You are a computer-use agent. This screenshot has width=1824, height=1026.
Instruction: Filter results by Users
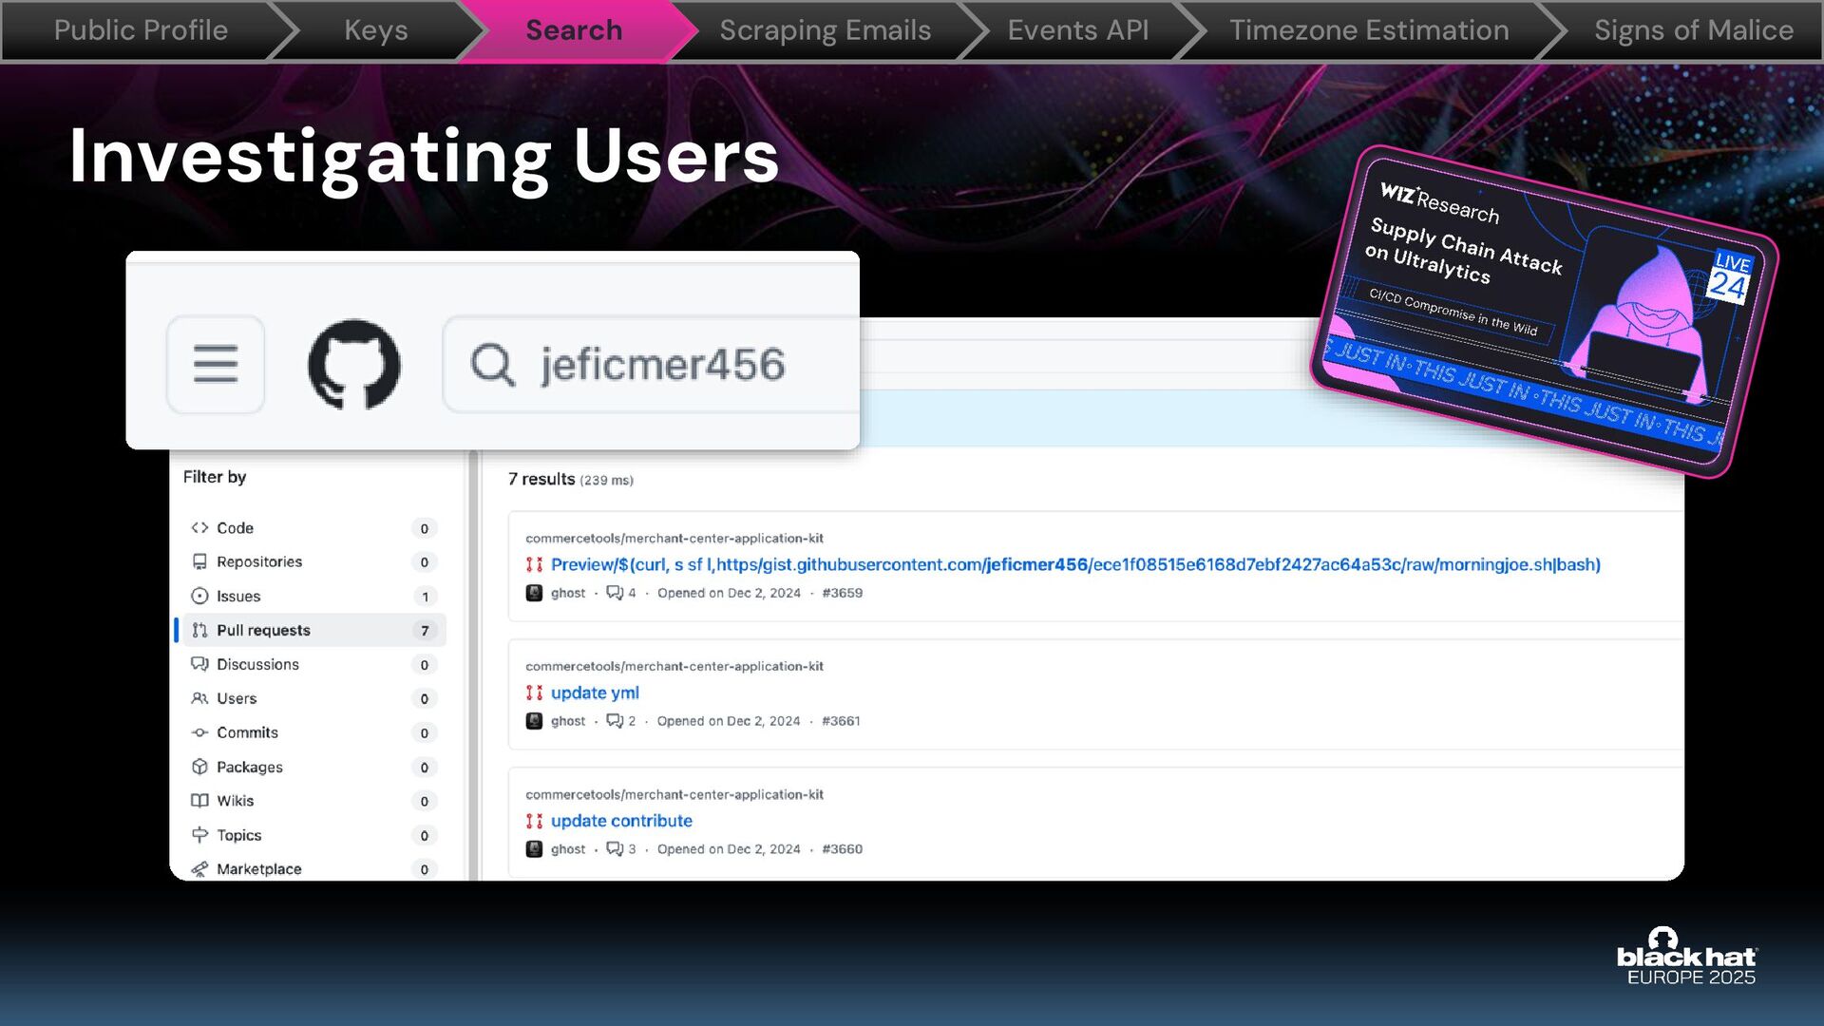click(x=237, y=699)
